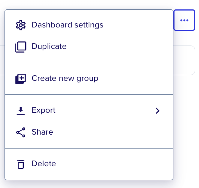Expand the Export submenu chevron arrow
This screenshot has width=199, height=188.
pyautogui.click(x=158, y=111)
